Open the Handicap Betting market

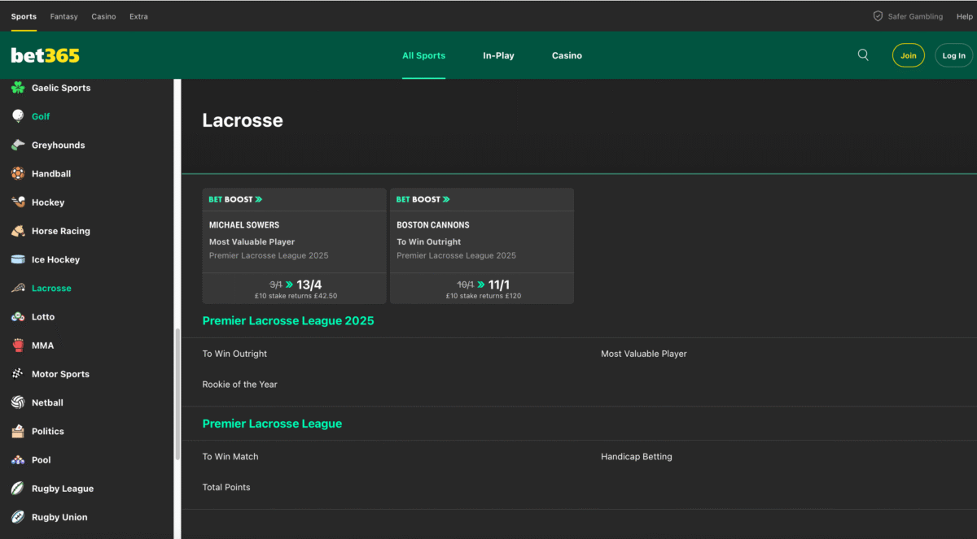(637, 457)
